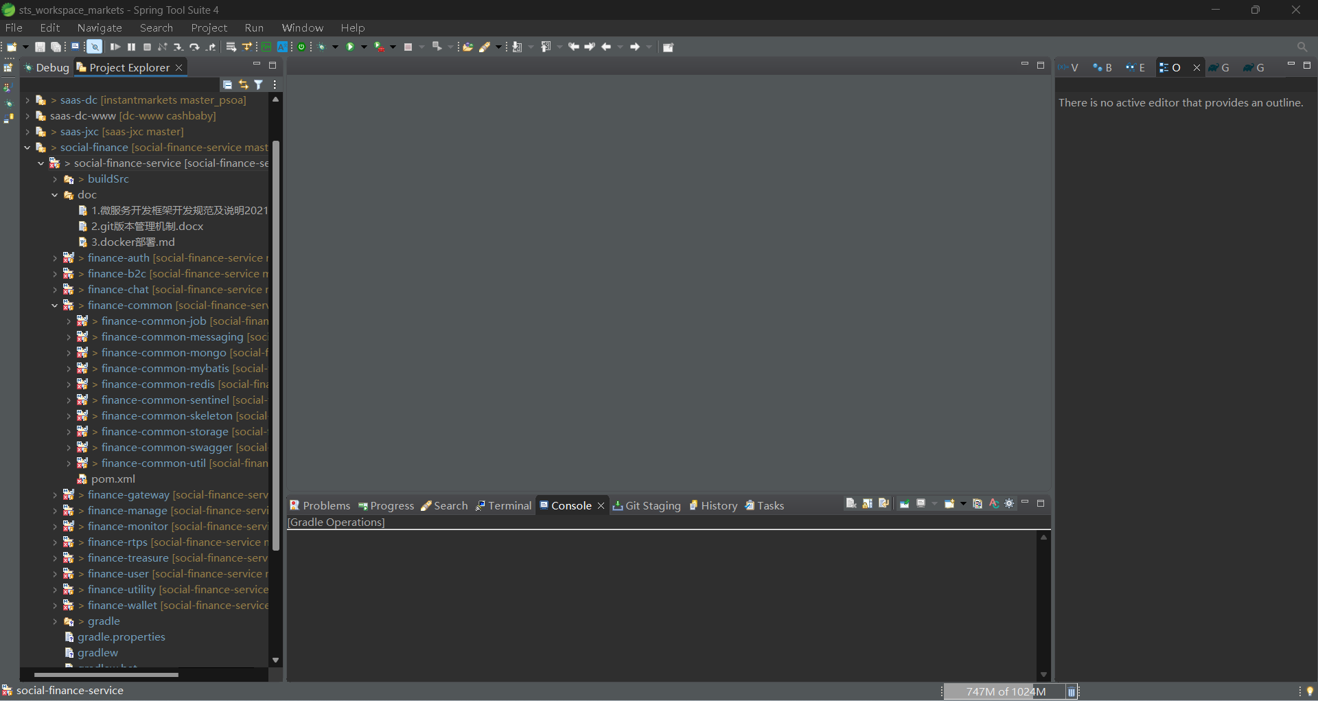The width and height of the screenshot is (1318, 701).
Task: Click the green power relaunch icon
Action: click(301, 47)
